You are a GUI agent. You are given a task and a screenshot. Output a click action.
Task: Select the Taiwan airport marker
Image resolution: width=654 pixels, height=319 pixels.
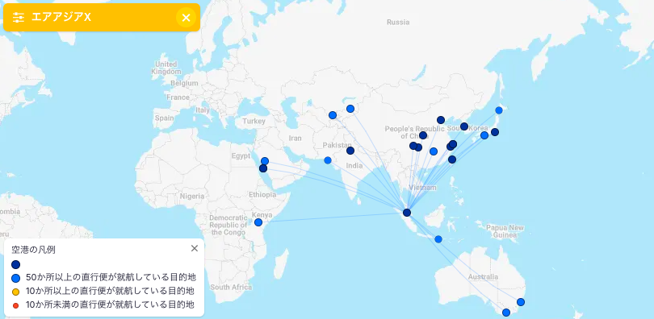pos(452,159)
